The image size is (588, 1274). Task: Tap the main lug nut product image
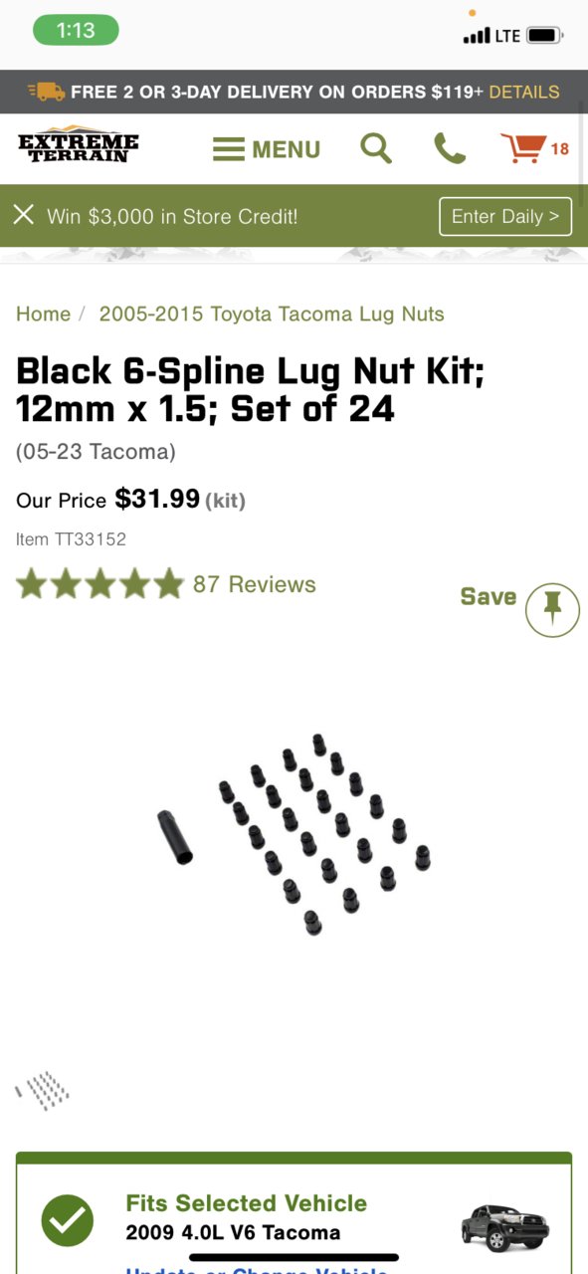(x=294, y=834)
